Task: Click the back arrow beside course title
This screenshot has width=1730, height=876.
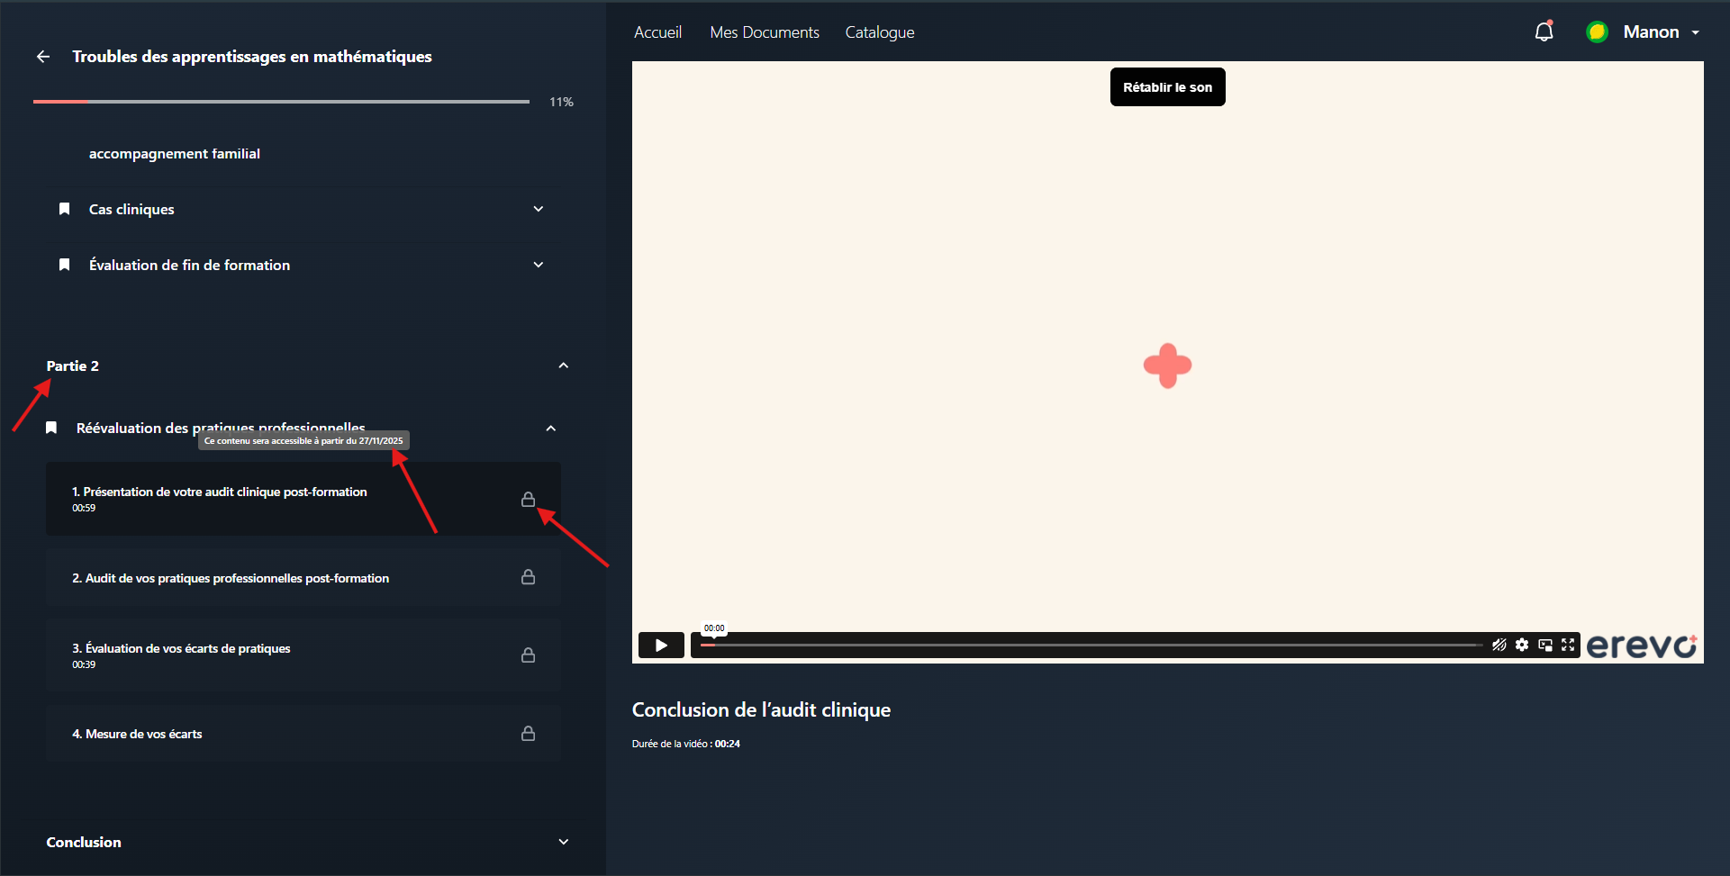Action: point(43,57)
